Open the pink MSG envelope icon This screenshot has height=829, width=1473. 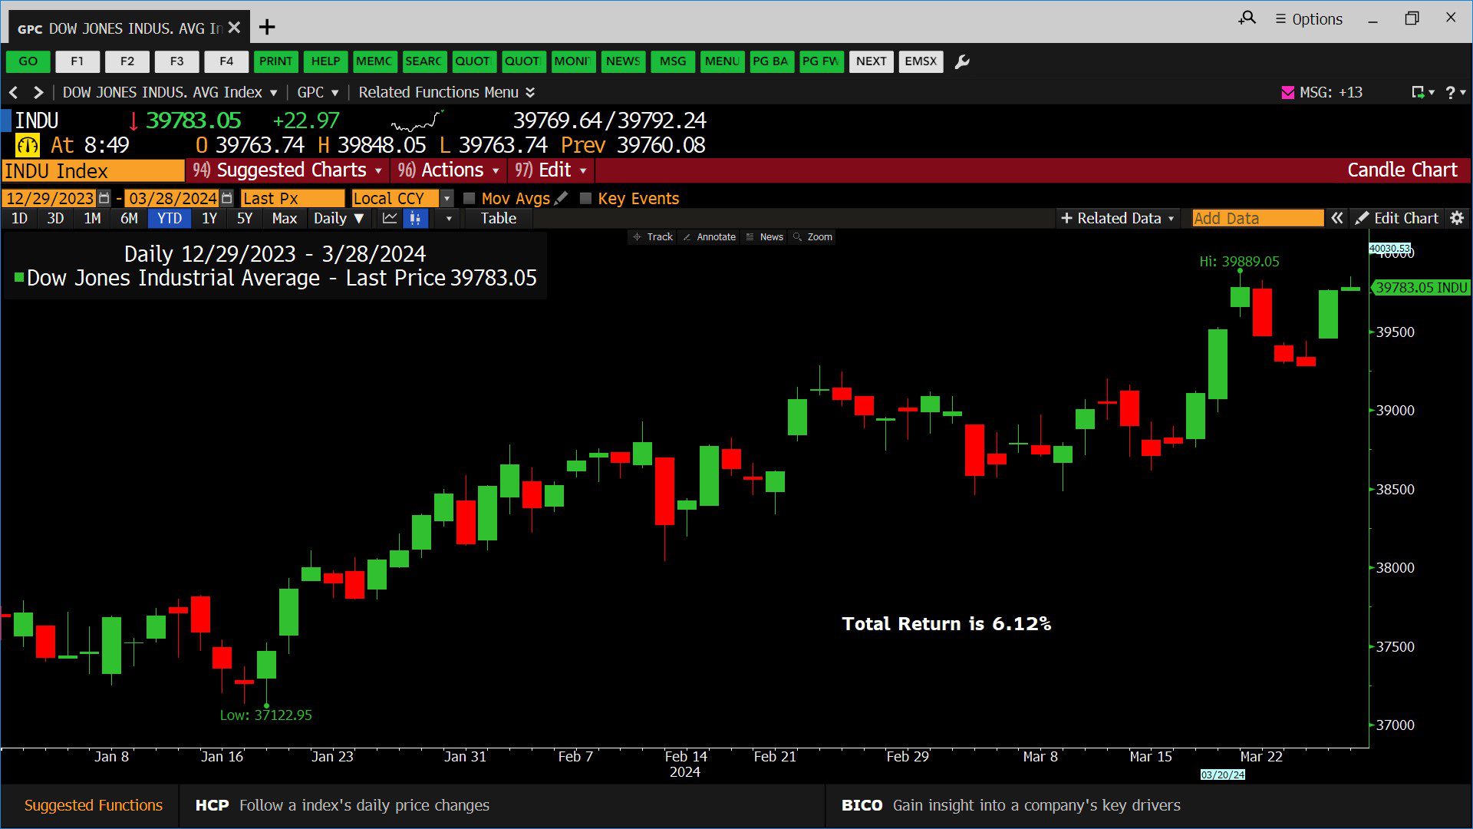tap(1288, 93)
